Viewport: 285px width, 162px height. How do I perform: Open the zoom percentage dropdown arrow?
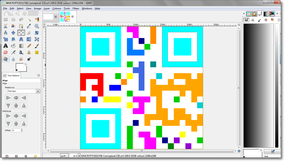79,156
